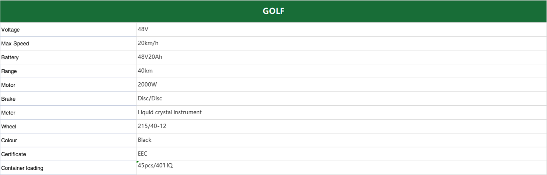Select the Disc/Disc value cell
This screenshot has height=175, width=547.
click(x=342, y=99)
